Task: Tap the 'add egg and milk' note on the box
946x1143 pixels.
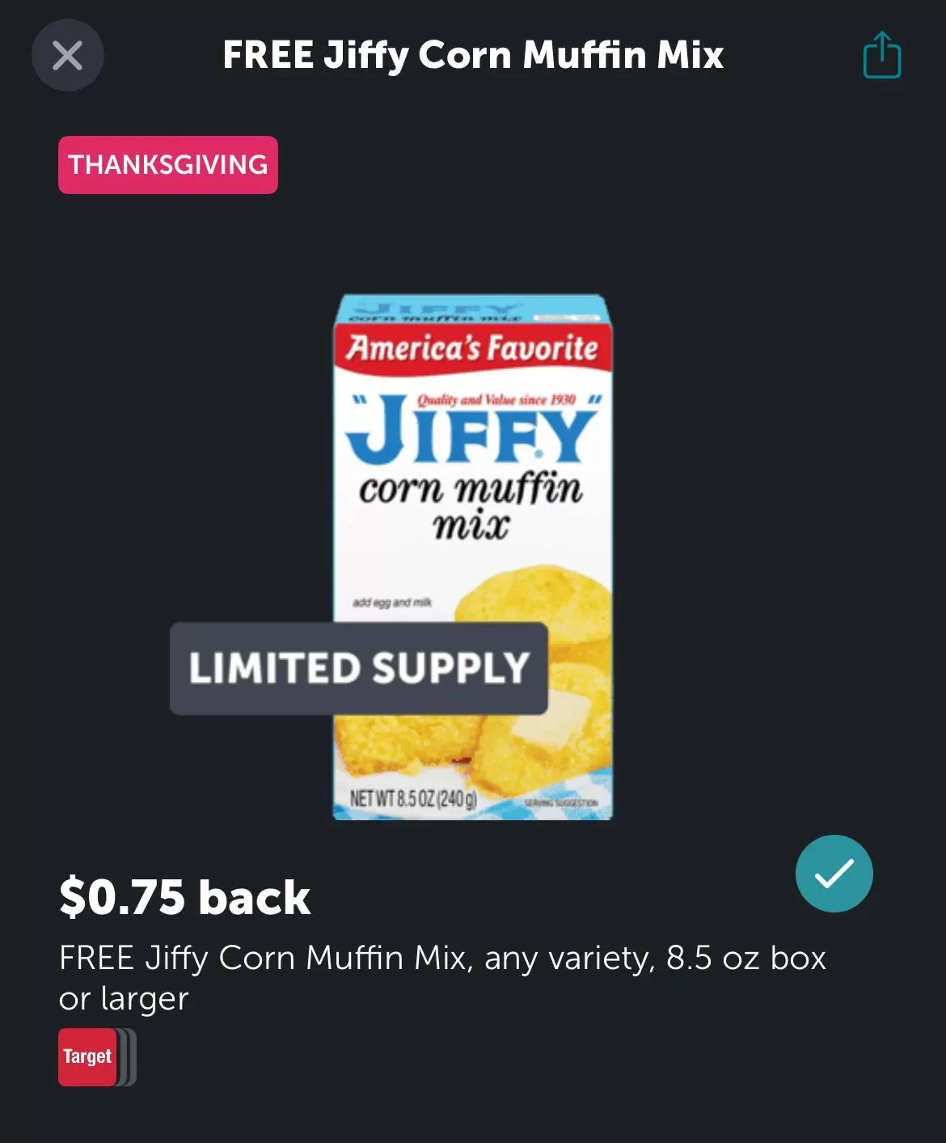Action: tap(392, 603)
